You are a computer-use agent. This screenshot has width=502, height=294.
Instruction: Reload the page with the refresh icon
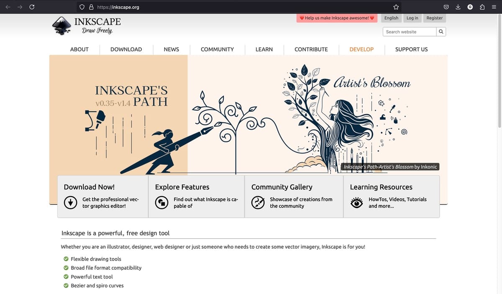coord(32,7)
